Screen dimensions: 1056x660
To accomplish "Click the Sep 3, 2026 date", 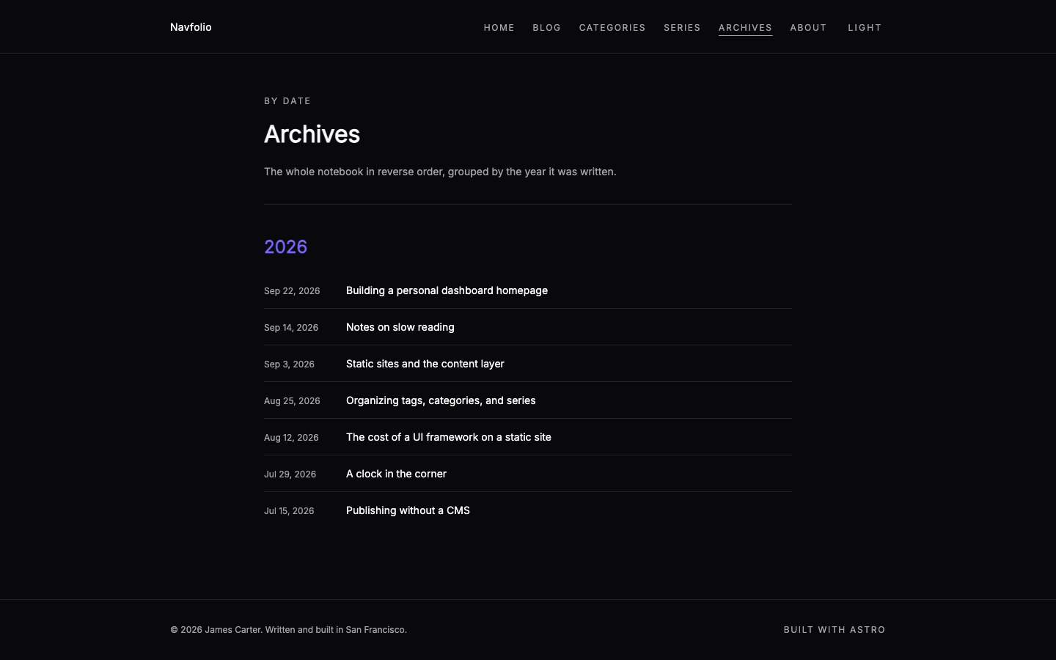I will point(289,364).
